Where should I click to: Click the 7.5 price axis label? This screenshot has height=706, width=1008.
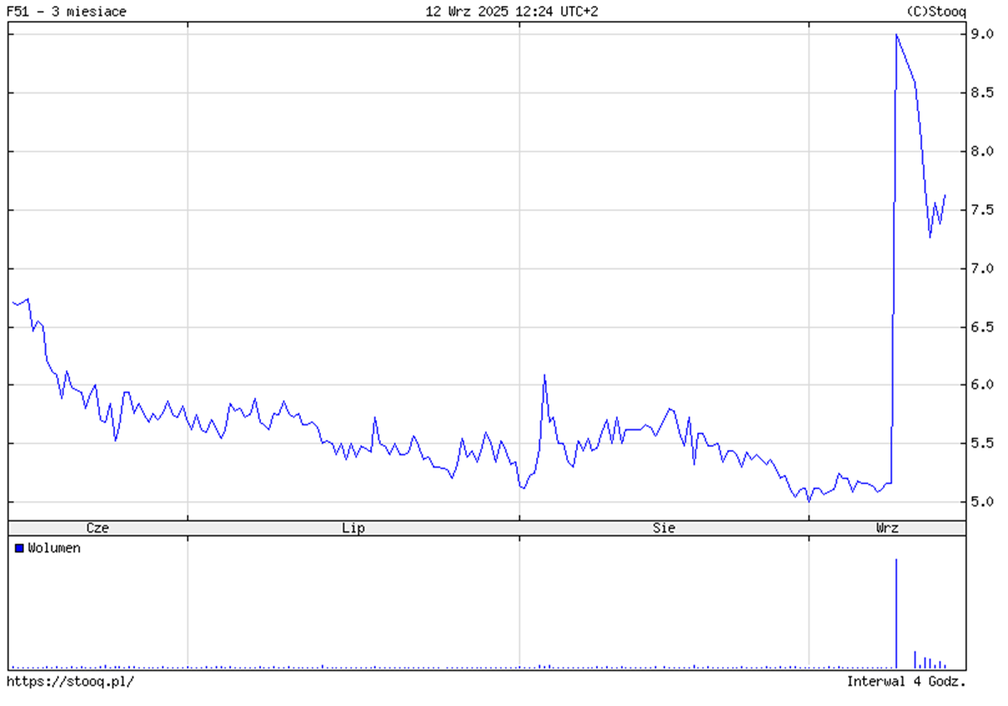click(982, 210)
